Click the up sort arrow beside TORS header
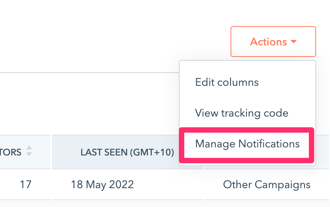This screenshot has height=207, width=330. click(29, 148)
